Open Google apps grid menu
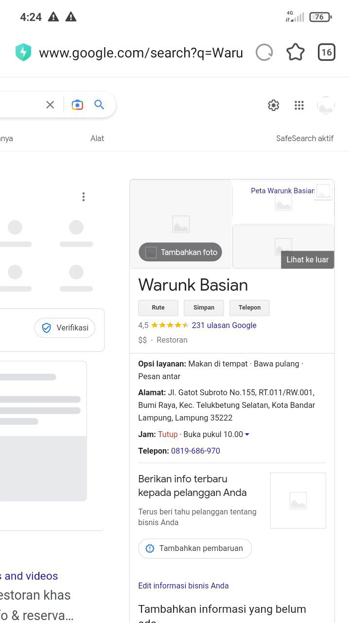The width and height of the screenshot is (350, 623). pyautogui.click(x=299, y=105)
